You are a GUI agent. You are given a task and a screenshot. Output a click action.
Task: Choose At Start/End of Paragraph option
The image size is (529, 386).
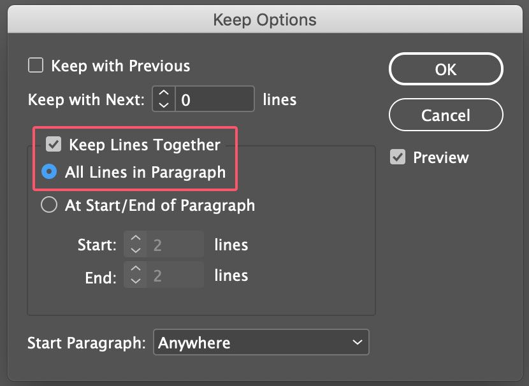tap(48, 206)
